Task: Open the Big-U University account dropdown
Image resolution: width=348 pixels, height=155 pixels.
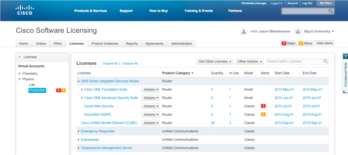Action: coord(319,31)
